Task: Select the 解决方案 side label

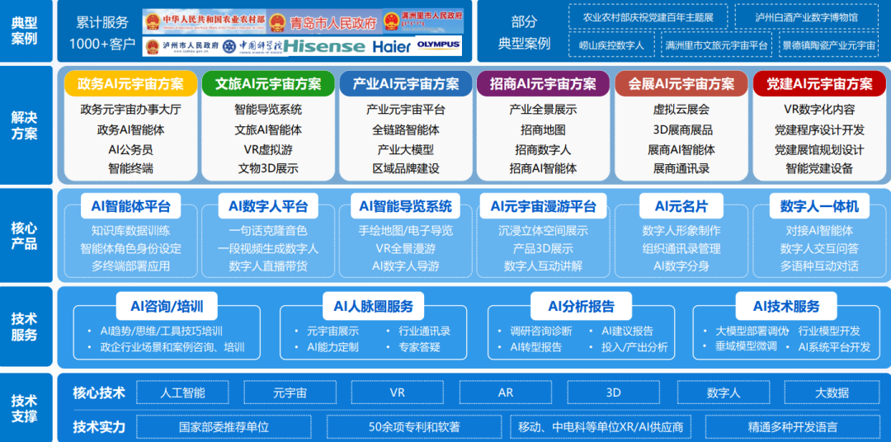Action: tap(25, 125)
